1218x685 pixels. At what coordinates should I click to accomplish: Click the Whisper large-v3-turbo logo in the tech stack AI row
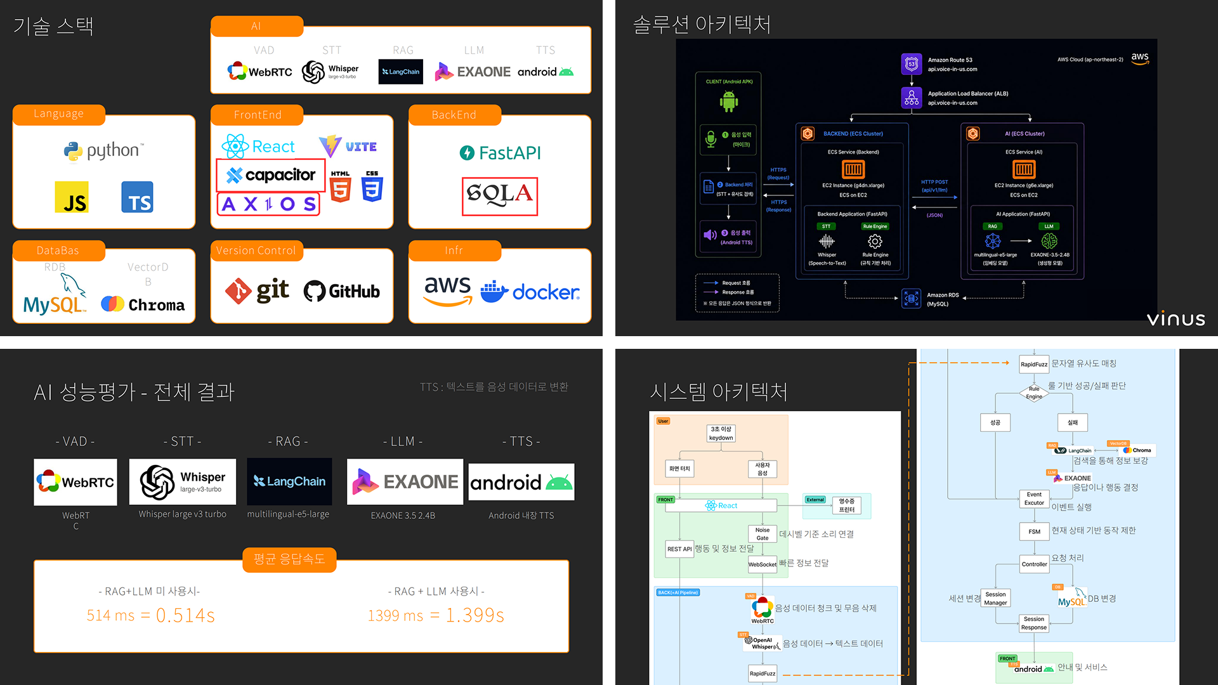(x=330, y=72)
